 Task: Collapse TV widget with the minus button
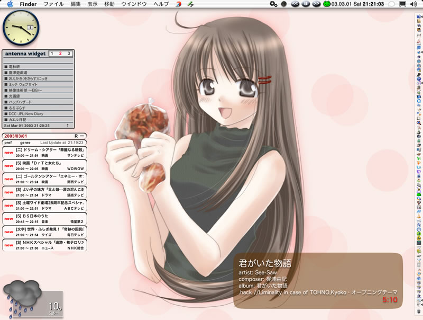coord(82,136)
